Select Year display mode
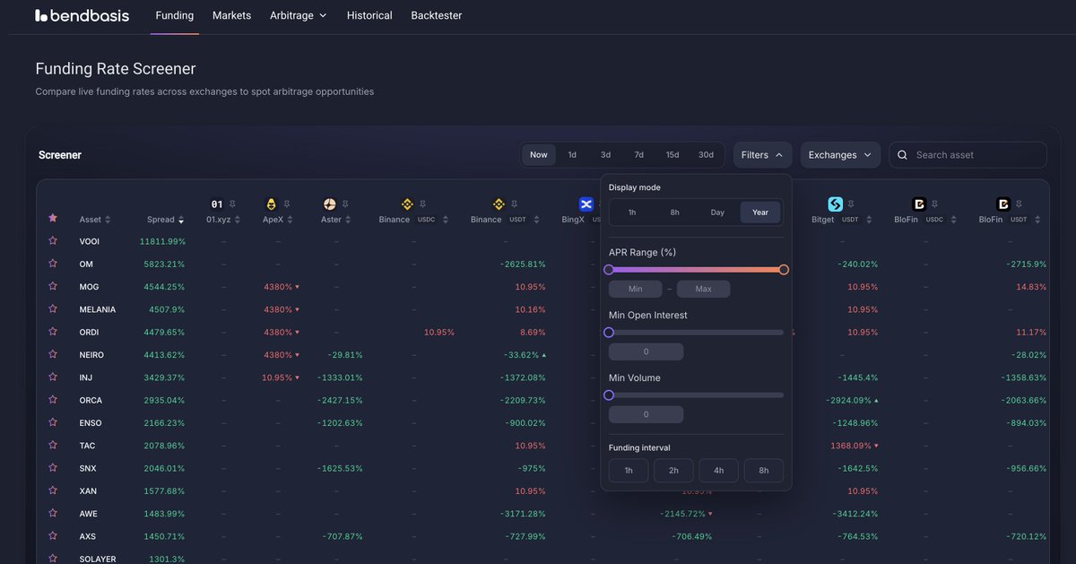 760,213
